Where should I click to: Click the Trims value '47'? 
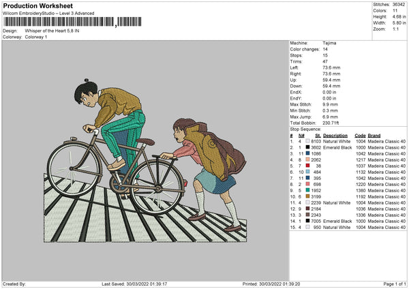(325, 61)
